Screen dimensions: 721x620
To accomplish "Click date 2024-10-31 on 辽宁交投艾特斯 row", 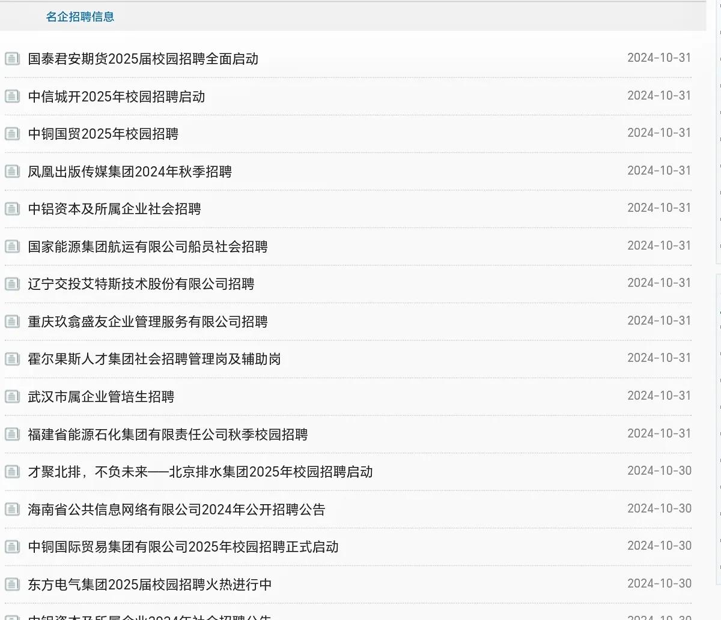I will click(659, 283).
